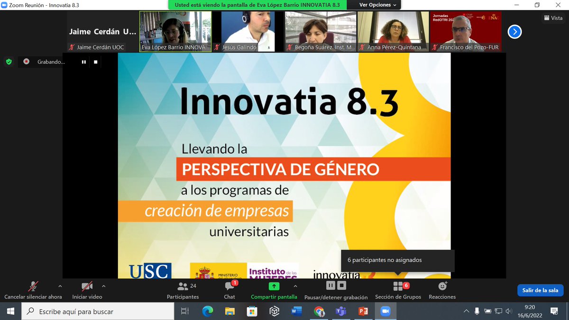
Task: Open Microsoft Edge from the taskbar
Action: point(208,311)
